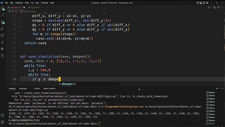Switch to the Tag14.py editor tab
This screenshot has width=225, height=127.
point(16,7)
